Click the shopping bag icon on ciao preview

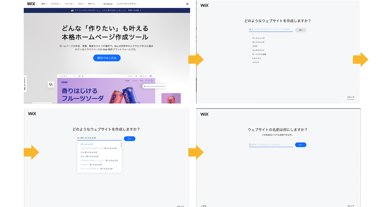pyautogui.click(x=152, y=81)
